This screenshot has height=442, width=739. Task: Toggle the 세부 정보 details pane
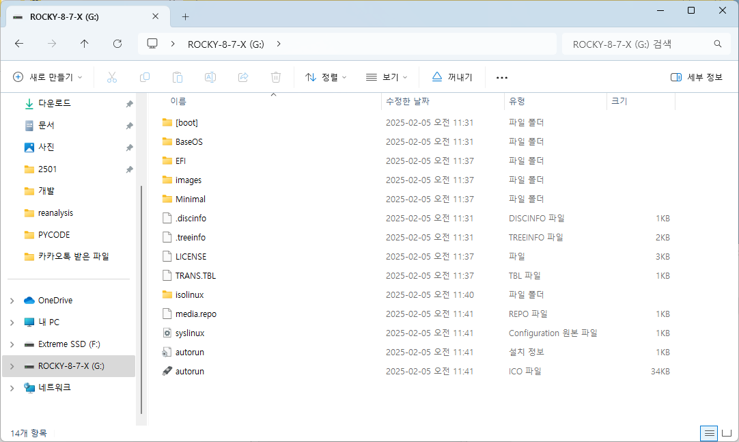point(696,77)
